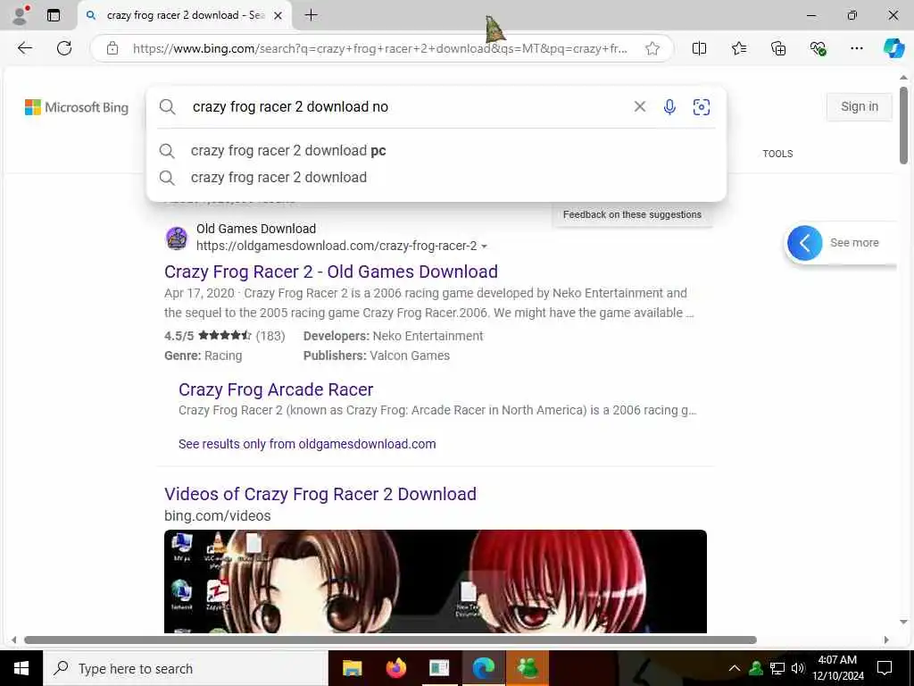Open Videos of Crazy Frog Racer 2 Download
The height and width of the screenshot is (686, 914).
click(320, 494)
